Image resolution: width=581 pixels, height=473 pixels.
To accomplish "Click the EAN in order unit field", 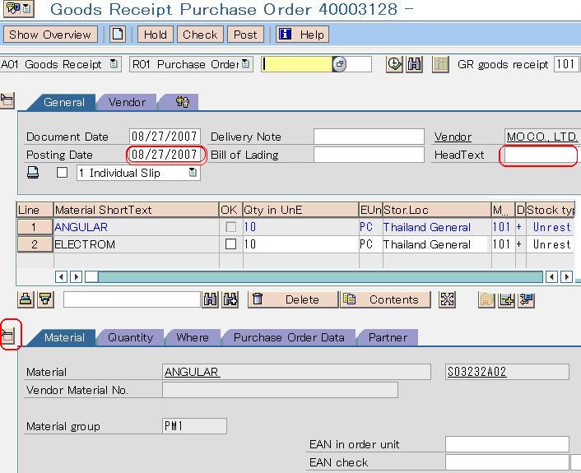I will [507, 443].
